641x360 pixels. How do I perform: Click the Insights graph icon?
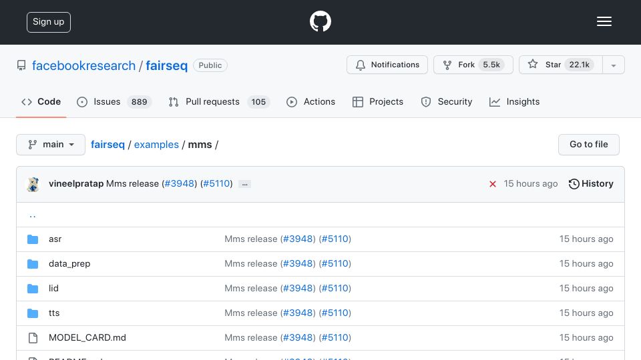pyautogui.click(x=495, y=102)
